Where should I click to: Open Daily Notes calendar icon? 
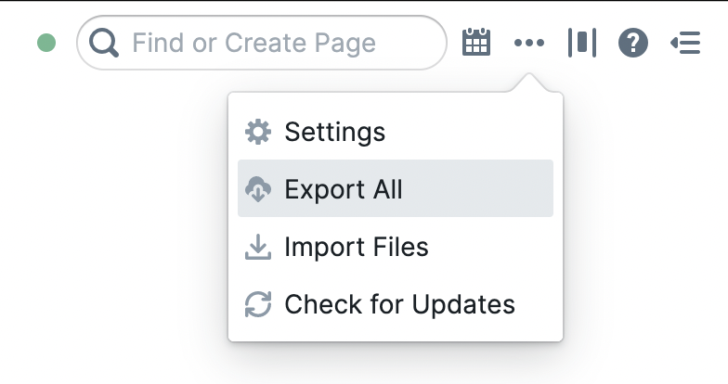point(476,43)
